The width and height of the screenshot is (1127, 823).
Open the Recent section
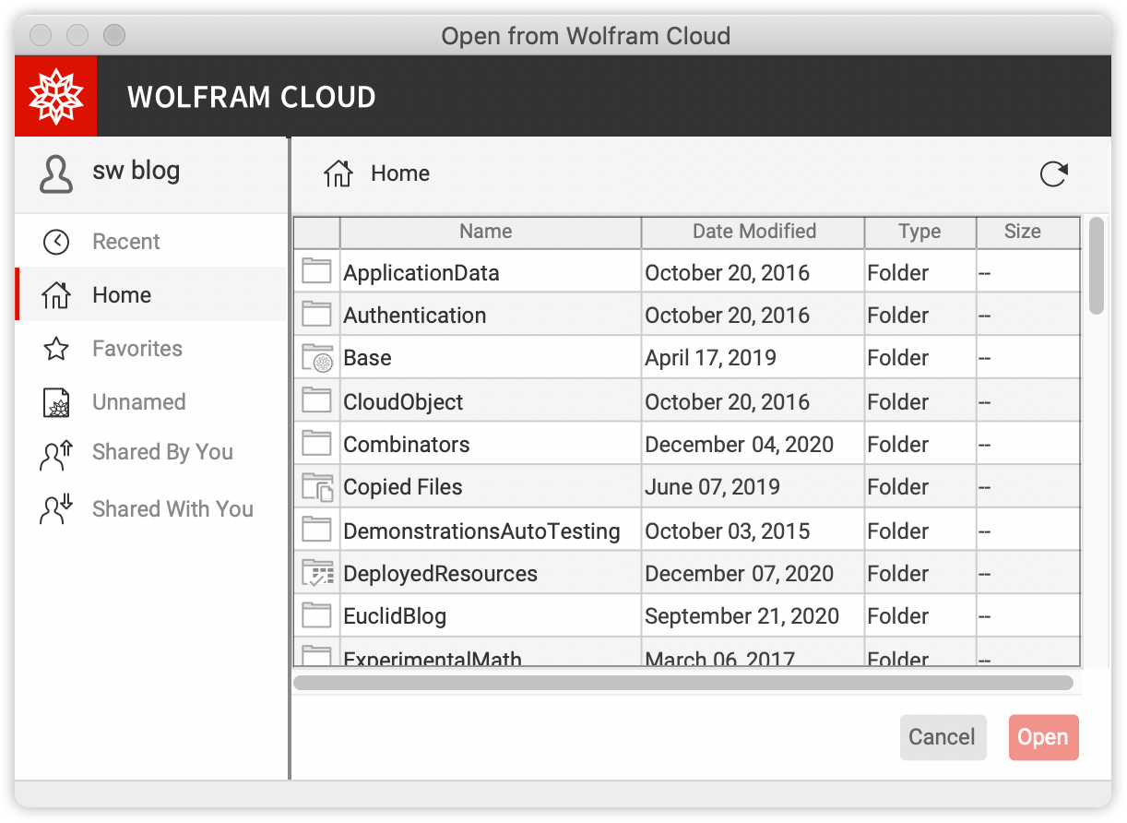151,242
